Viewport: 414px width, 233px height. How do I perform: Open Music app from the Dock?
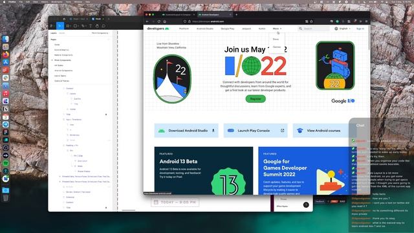click(6, 93)
